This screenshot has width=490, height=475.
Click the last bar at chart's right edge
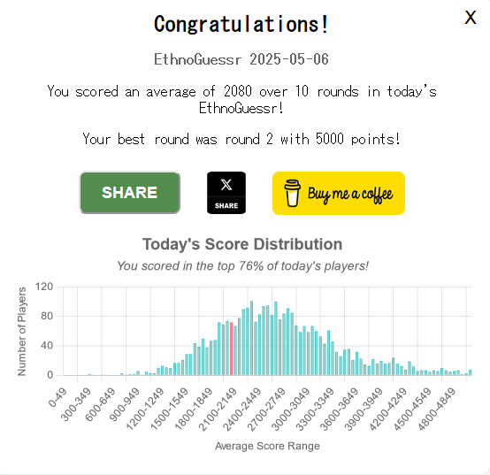470,372
